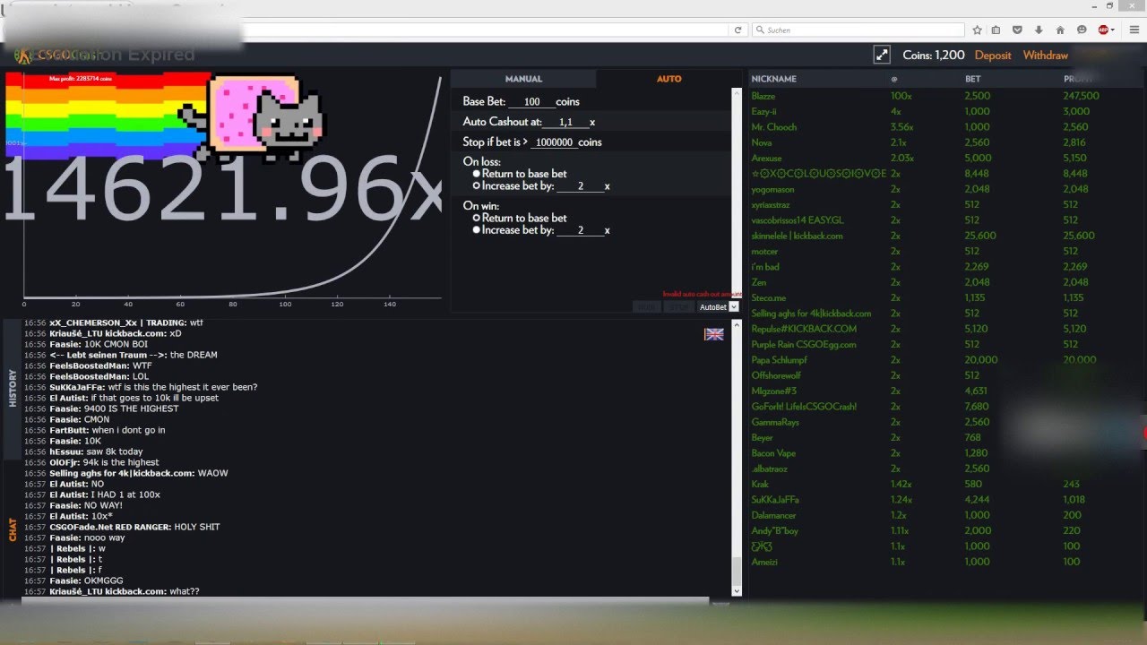Viewport: 1147px width, 645px height.
Task: Open the CHAT side tab
Action: (13, 529)
